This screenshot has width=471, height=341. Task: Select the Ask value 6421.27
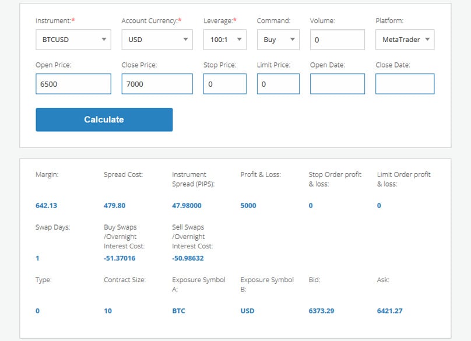[x=389, y=311]
